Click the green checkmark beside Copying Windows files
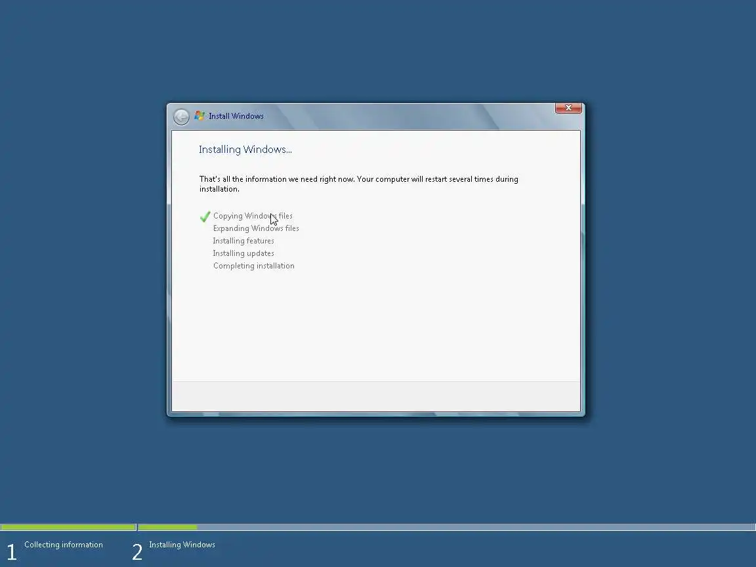This screenshot has width=756, height=567. pyautogui.click(x=205, y=217)
